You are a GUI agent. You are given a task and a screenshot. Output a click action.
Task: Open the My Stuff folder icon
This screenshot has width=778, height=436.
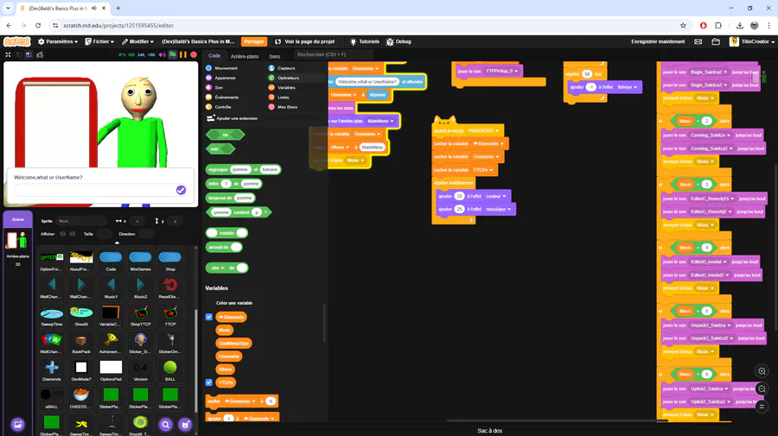pyautogui.click(x=716, y=41)
